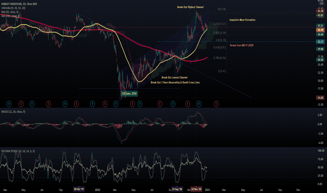Select 'Break Out Highest Channel' annotation
Screen dimensions: 327x193
pyautogui.click(x=191, y=7)
